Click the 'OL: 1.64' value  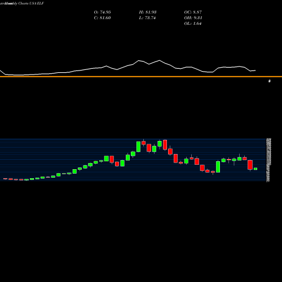pyautogui.click(x=193, y=24)
